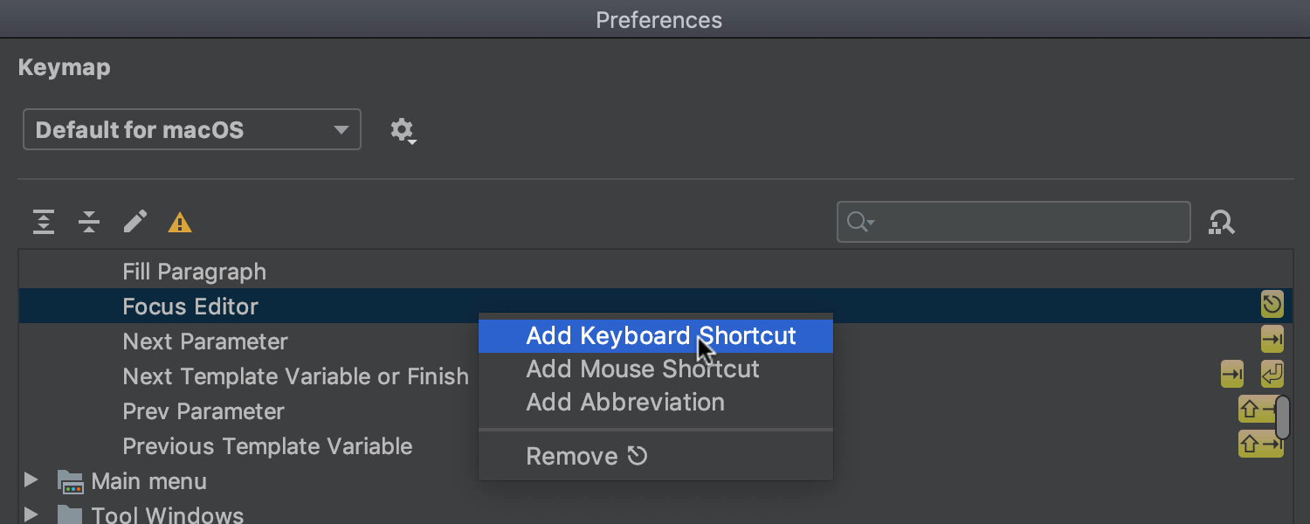Click the Main menu folder icon
This screenshot has width=1310, height=524.
pyautogui.click(x=70, y=481)
